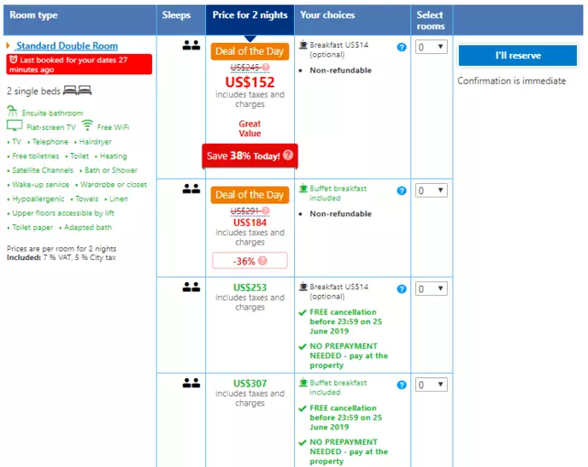The width and height of the screenshot is (588, 467).
Task: Click question mark next to crossed-out US$291
Action: (x=266, y=210)
